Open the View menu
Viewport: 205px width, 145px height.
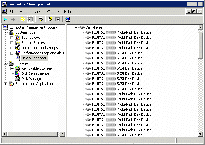pos(38,12)
